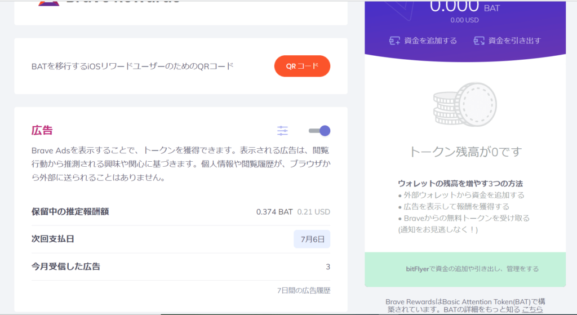Click the 今月受信した広告 label

coord(65,267)
